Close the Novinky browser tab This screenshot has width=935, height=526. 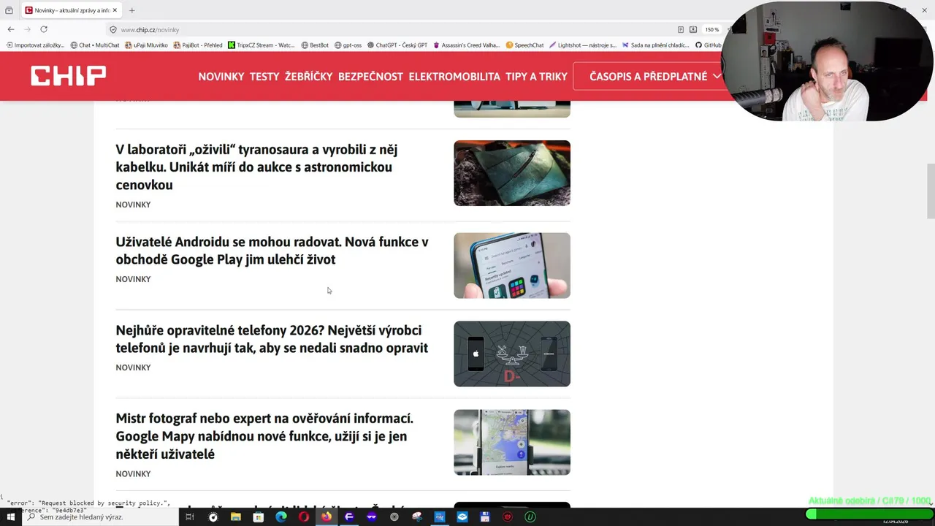click(x=115, y=10)
